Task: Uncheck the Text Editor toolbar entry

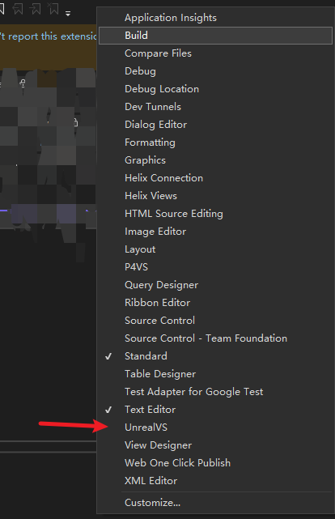Action: tap(215, 410)
